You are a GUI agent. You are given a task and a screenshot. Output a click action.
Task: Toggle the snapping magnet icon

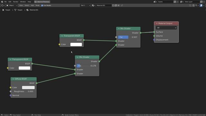point(193,5)
